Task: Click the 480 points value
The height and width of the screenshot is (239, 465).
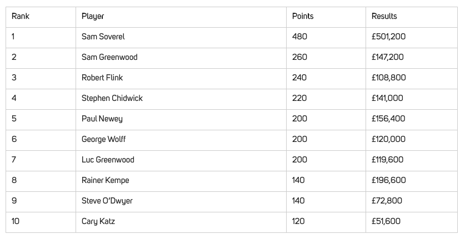Action: pos(299,37)
